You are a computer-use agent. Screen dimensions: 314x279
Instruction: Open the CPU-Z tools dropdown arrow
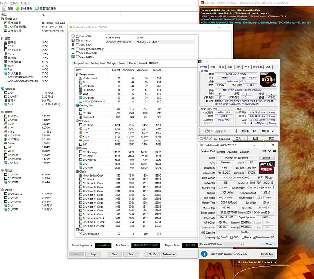246,138
